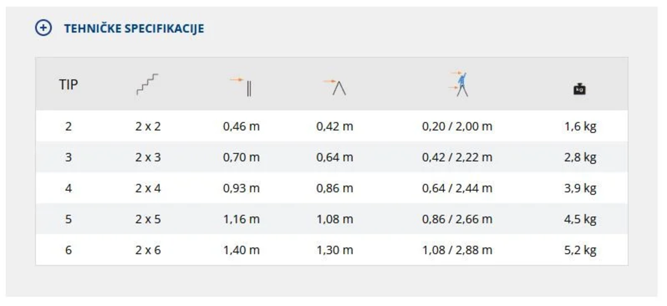Viewport: 667px width, 306px height.
Task: Click the 0,93 m folded height cell
Action: [x=241, y=189]
